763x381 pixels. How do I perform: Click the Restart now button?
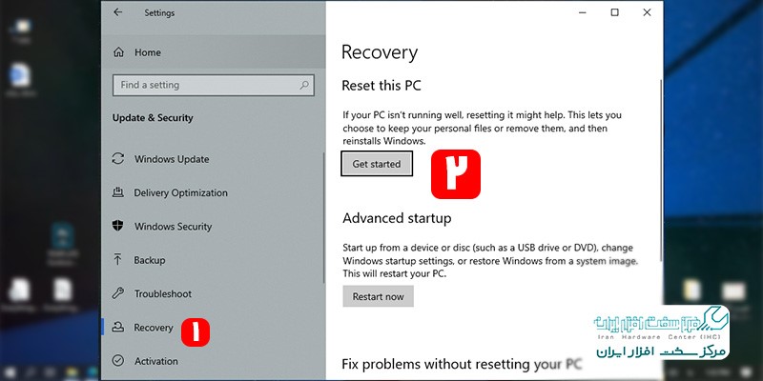(378, 296)
